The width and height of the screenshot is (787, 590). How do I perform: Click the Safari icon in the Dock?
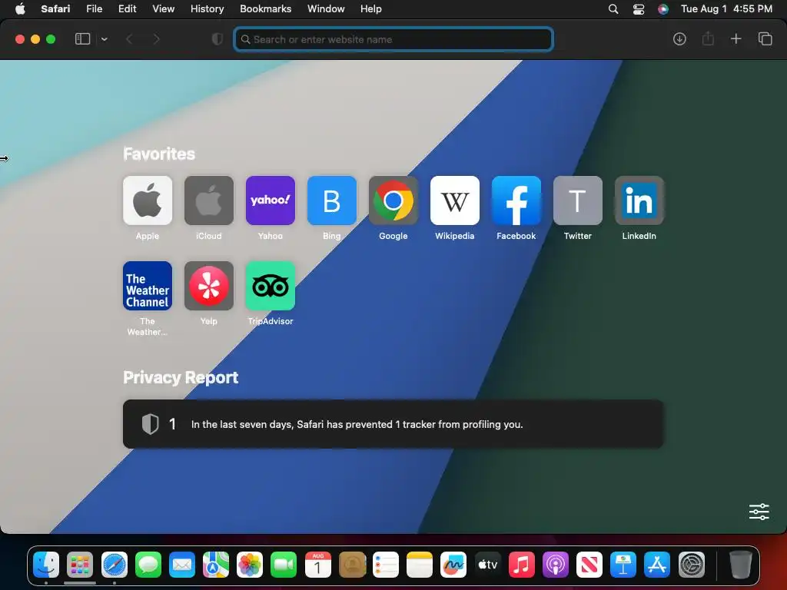click(x=114, y=565)
